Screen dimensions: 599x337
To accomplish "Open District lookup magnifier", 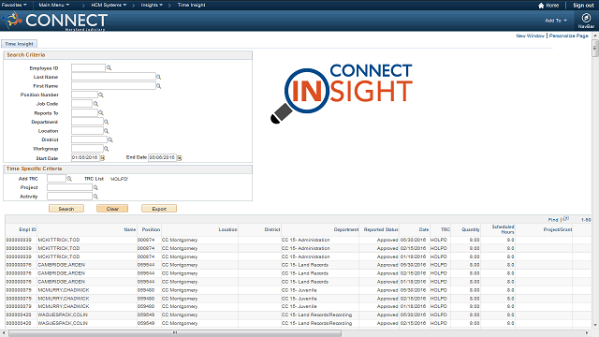I will tap(110, 139).
